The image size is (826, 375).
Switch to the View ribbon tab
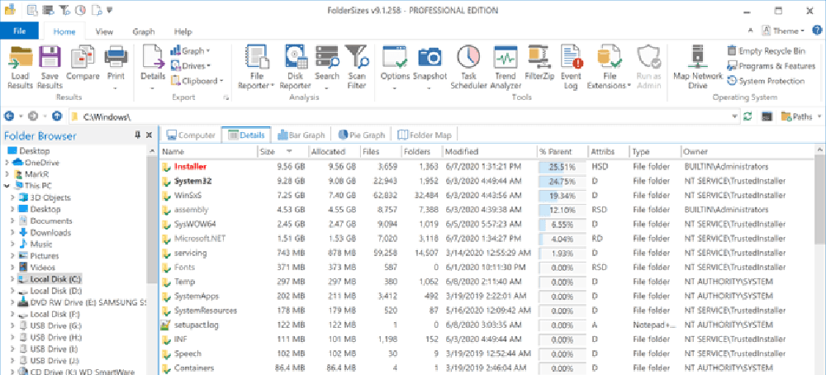tap(104, 31)
